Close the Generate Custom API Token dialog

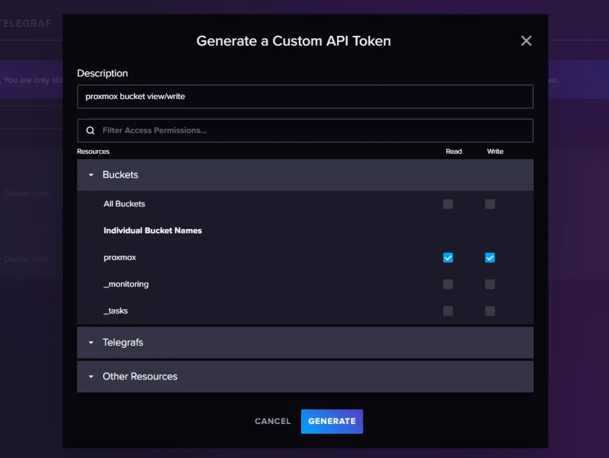click(x=526, y=41)
